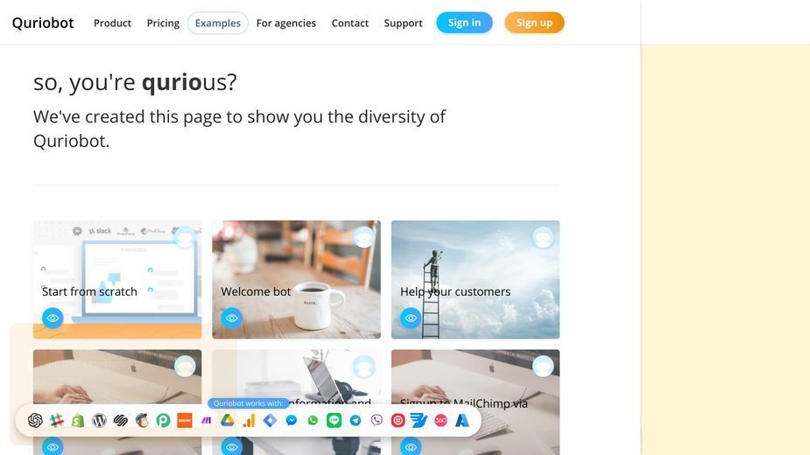Click the orange Sign up button
The width and height of the screenshot is (810, 455).
click(534, 23)
